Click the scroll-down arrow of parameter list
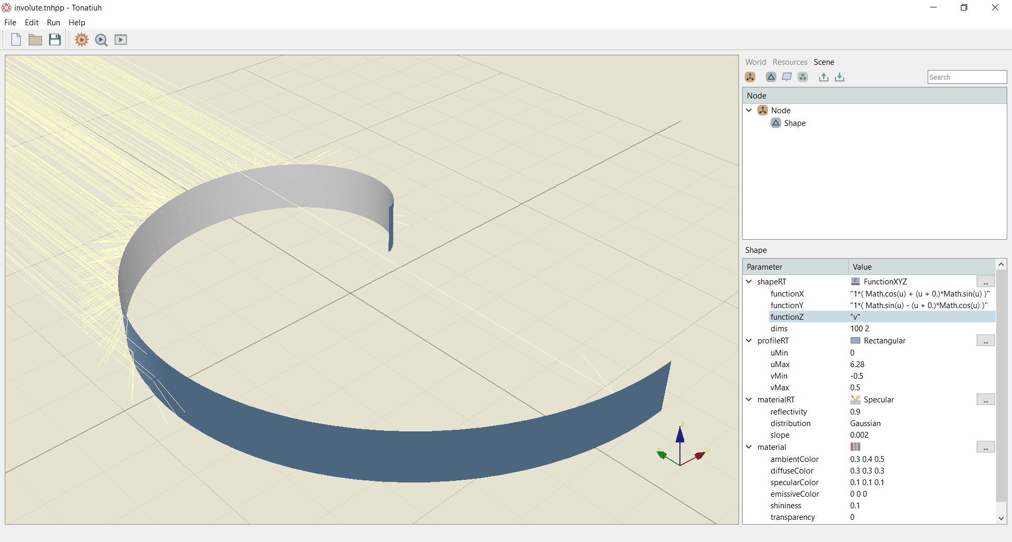 (x=1001, y=518)
